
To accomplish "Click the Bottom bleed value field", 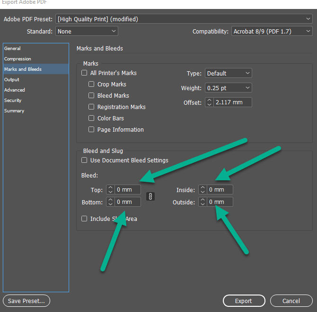I will [x=128, y=202].
